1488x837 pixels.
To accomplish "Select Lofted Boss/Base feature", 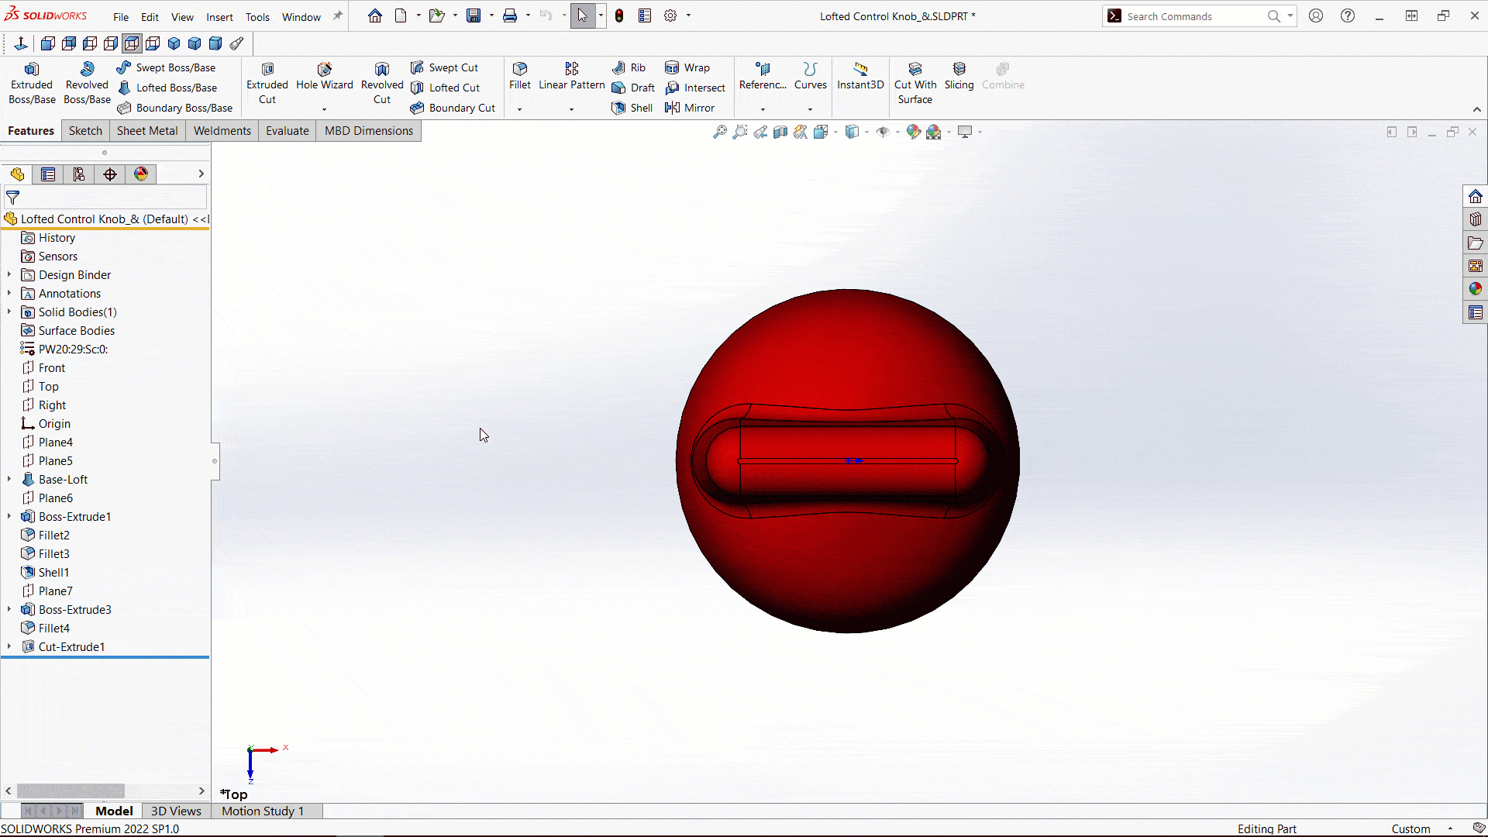I will point(167,88).
